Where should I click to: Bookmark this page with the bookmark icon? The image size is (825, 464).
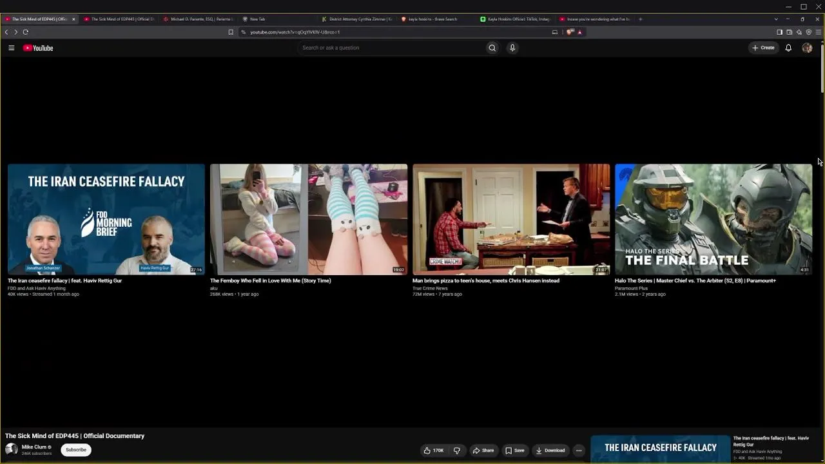[x=231, y=32]
